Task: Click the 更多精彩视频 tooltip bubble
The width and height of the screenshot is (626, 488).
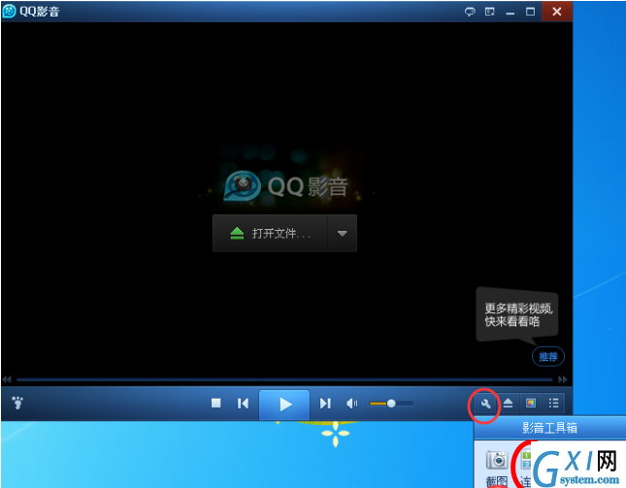Action: tap(517, 315)
